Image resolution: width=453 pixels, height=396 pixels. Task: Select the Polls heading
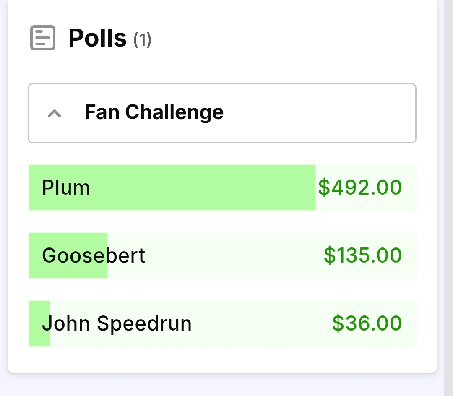click(97, 38)
